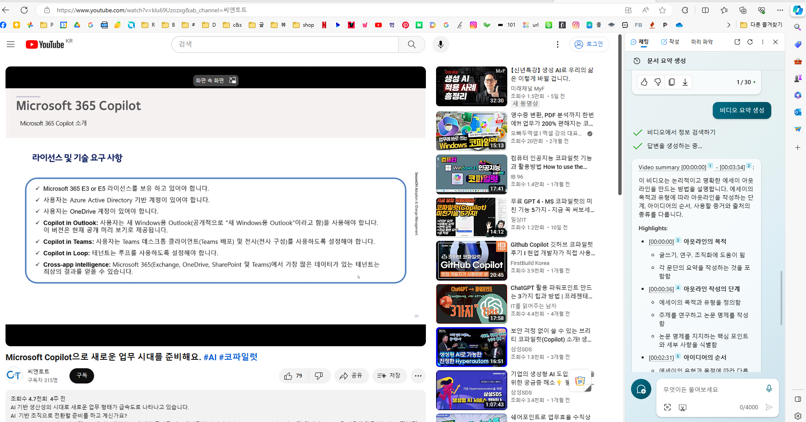Viewport: 806px width, 422px height.
Task: Click the browser address bar URL
Action: pos(152,10)
